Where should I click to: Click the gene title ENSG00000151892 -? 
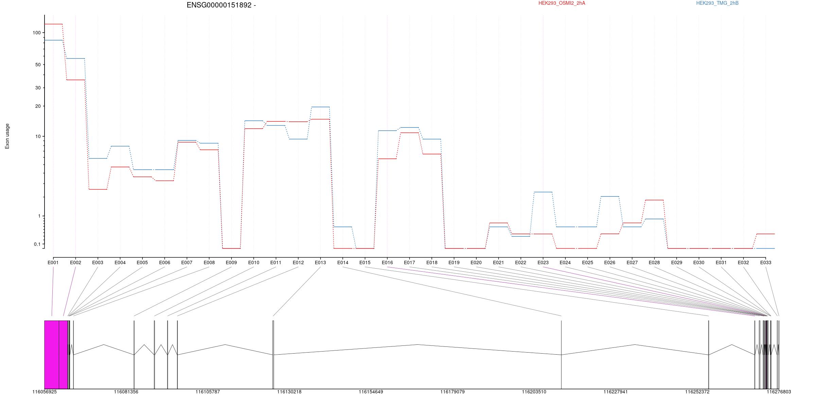pos(221,5)
